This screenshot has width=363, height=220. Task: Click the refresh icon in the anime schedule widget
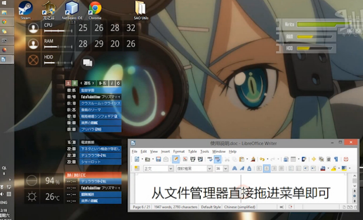tap(118, 83)
